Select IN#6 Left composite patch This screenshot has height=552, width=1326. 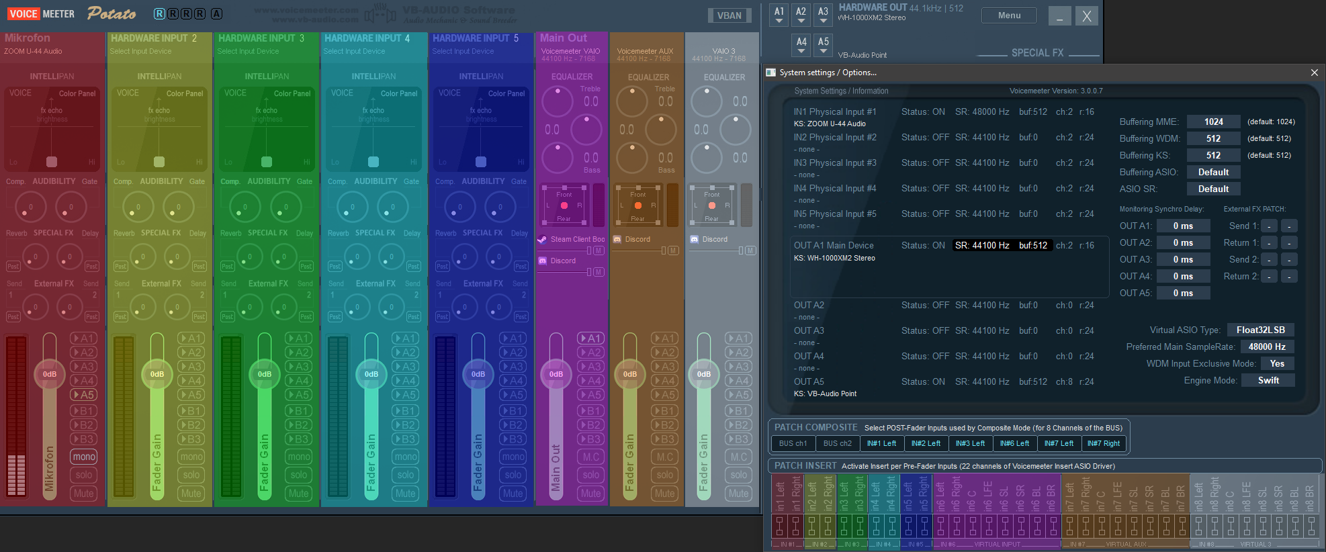pyautogui.click(x=1014, y=443)
